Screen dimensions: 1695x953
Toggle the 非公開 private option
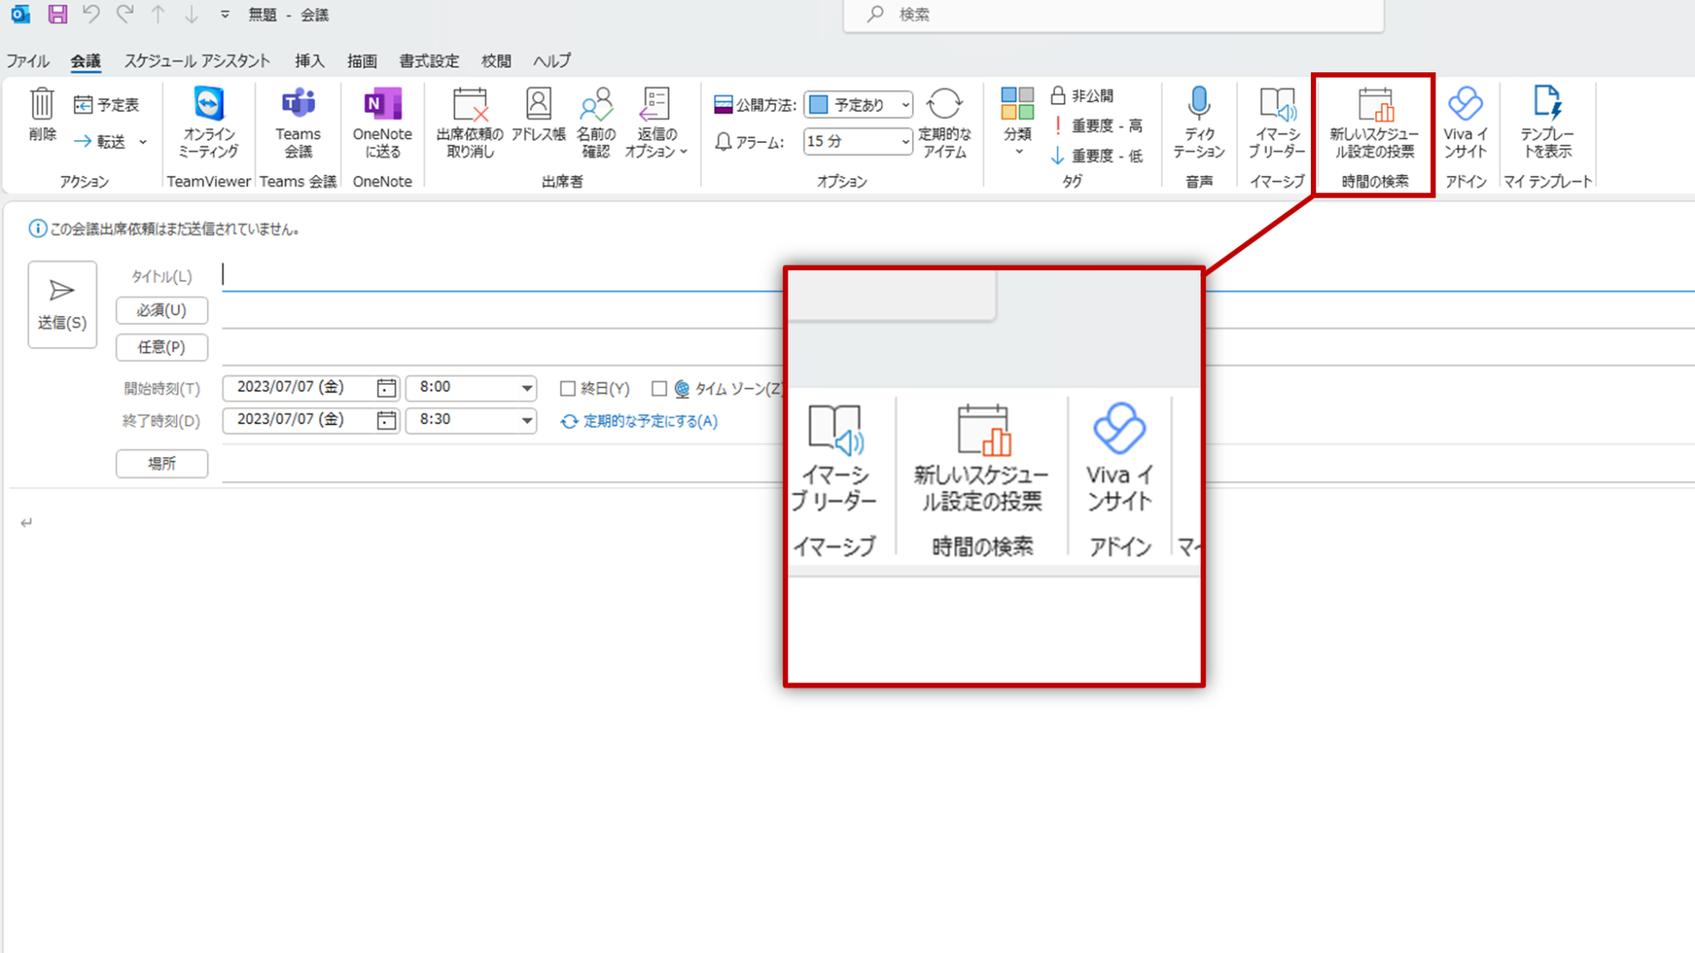[1082, 95]
